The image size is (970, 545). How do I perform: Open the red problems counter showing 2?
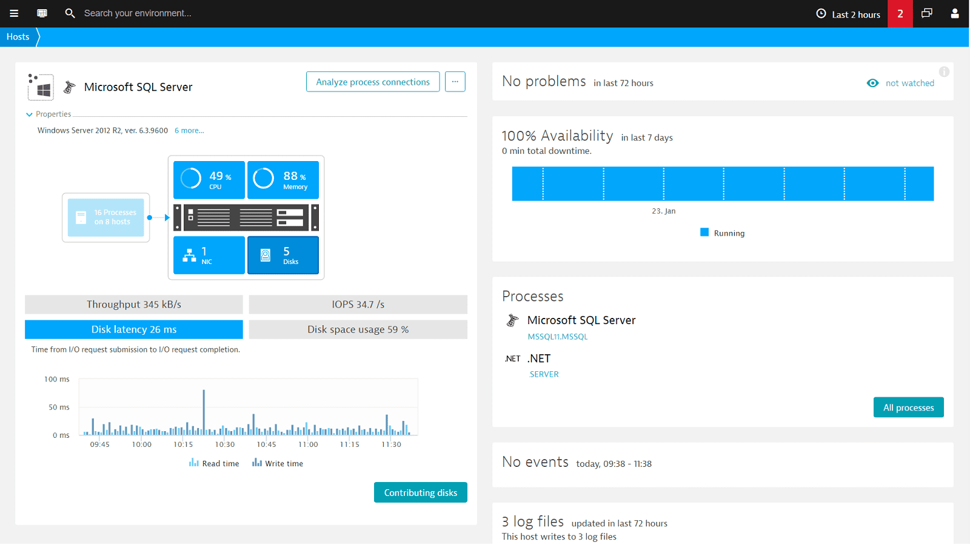tap(900, 13)
